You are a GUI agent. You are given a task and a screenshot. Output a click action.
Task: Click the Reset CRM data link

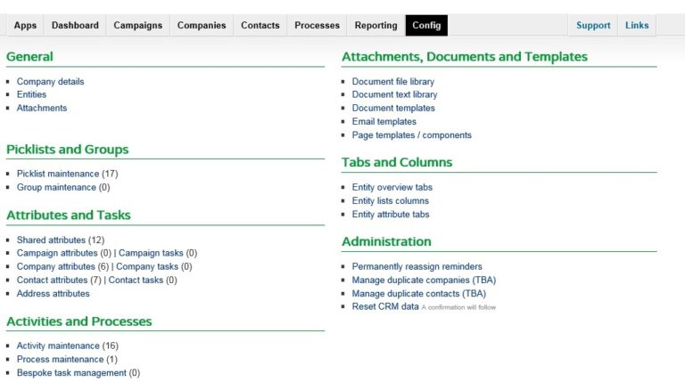point(384,306)
